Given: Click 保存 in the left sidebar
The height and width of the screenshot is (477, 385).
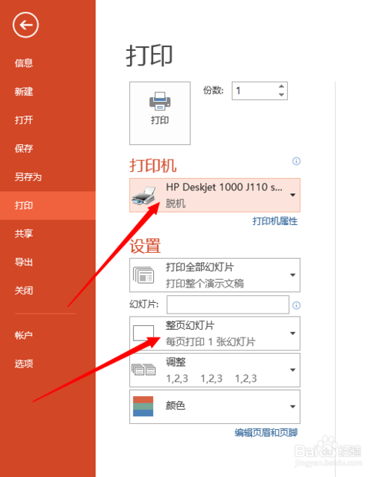Looking at the screenshot, I should [x=24, y=149].
